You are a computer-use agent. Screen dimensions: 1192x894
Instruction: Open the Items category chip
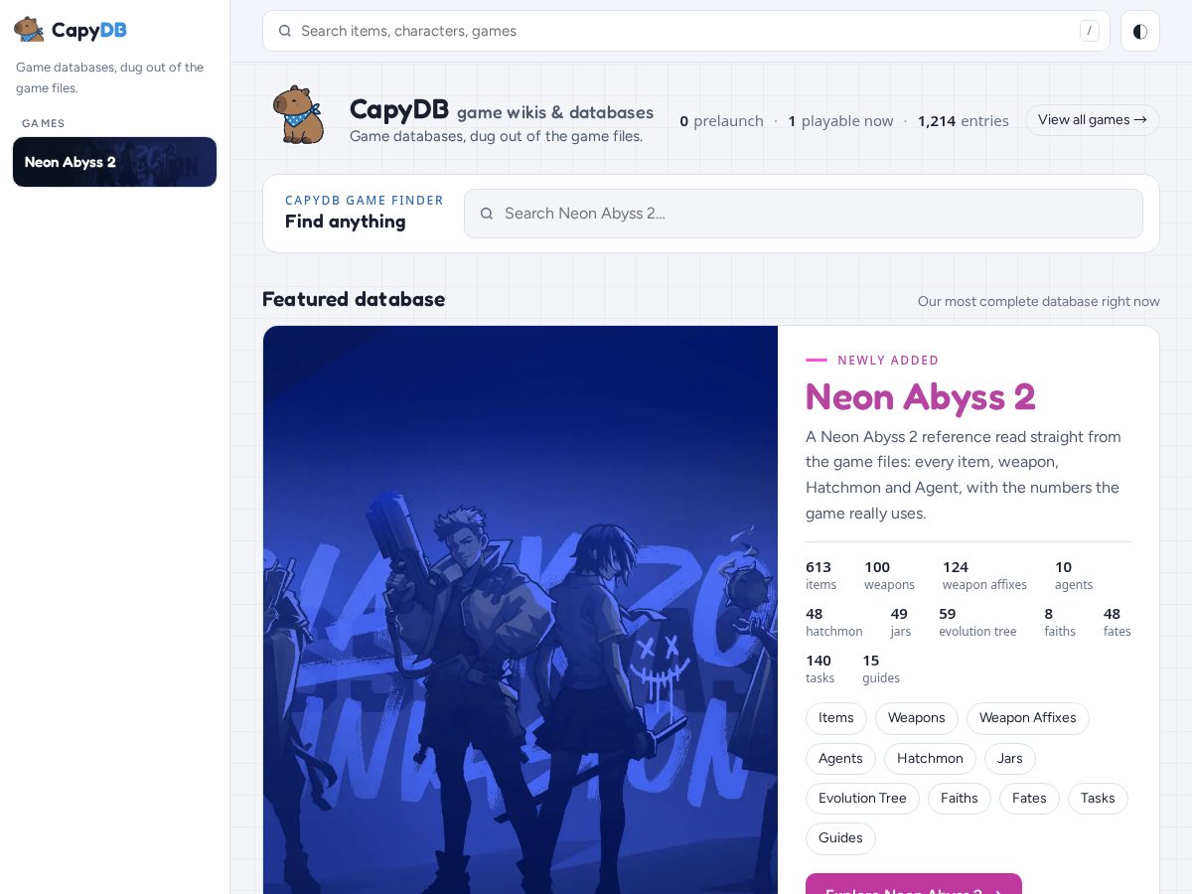pyautogui.click(x=836, y=718)
